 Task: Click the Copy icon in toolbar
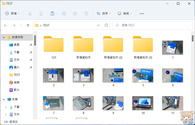coord(41,13)
